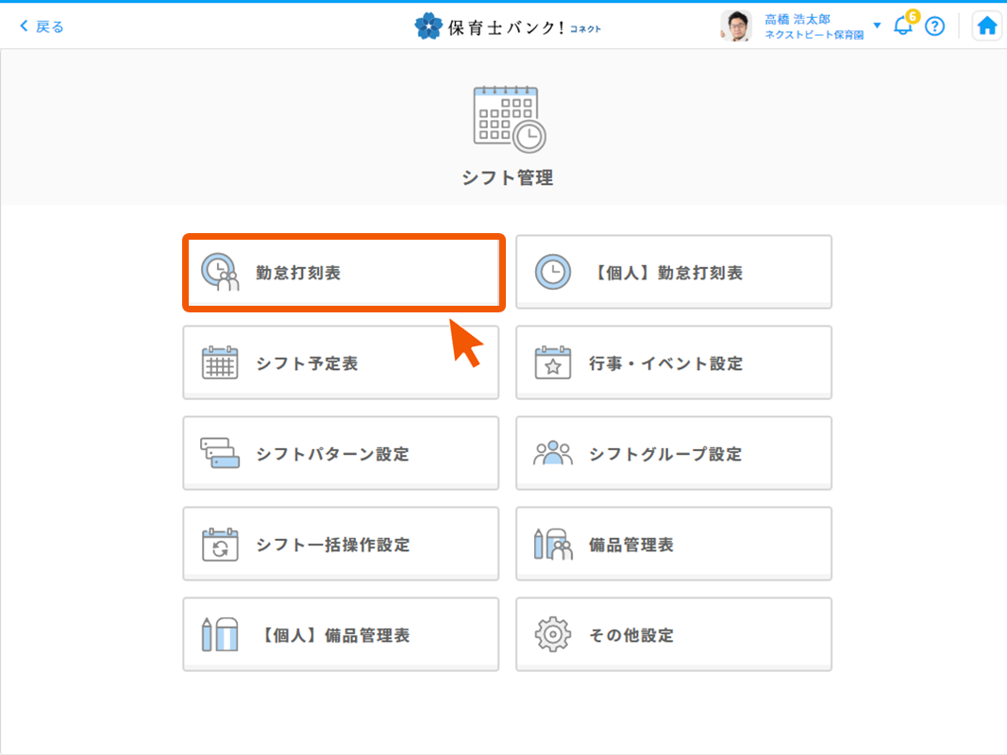Select the 行事・イベント設定 star calendar icon

[553, 363]
